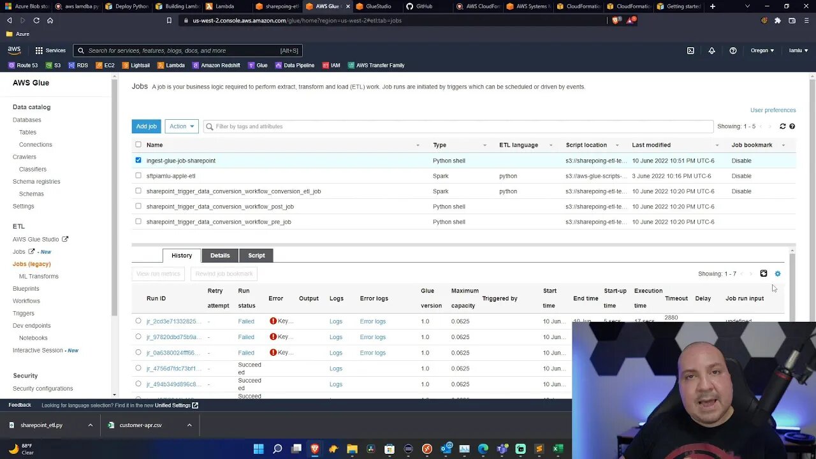Open the browser hamburger menu
This screenshot has height=459, width=816.
(x=806, y=20)
